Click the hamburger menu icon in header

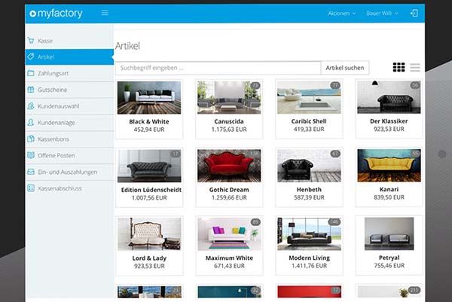click(x=105, y=14)
